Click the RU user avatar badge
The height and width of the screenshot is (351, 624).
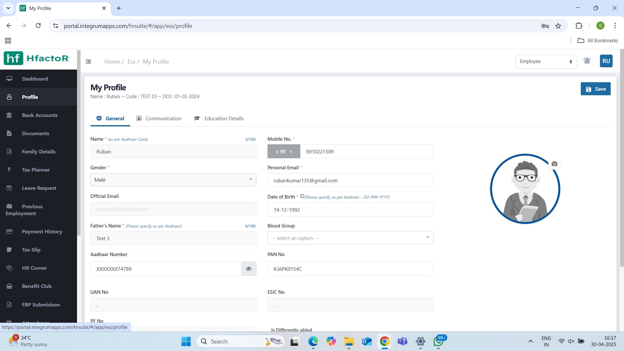606,61
